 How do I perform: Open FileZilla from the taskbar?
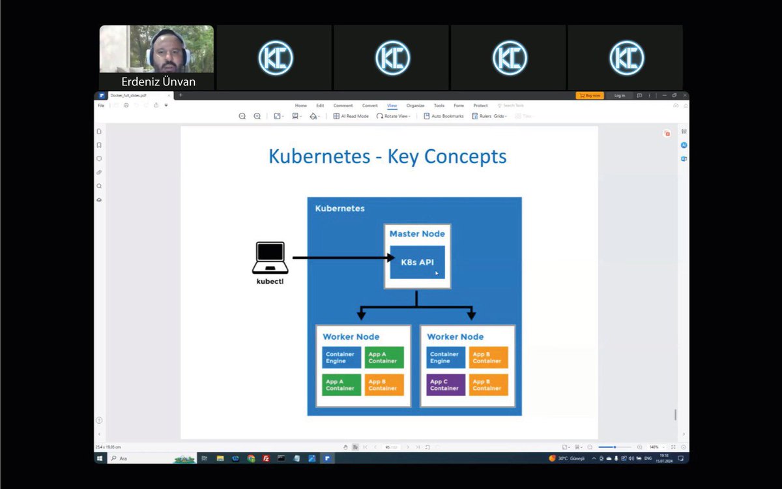pyautogui.click(x=266, y=458)
